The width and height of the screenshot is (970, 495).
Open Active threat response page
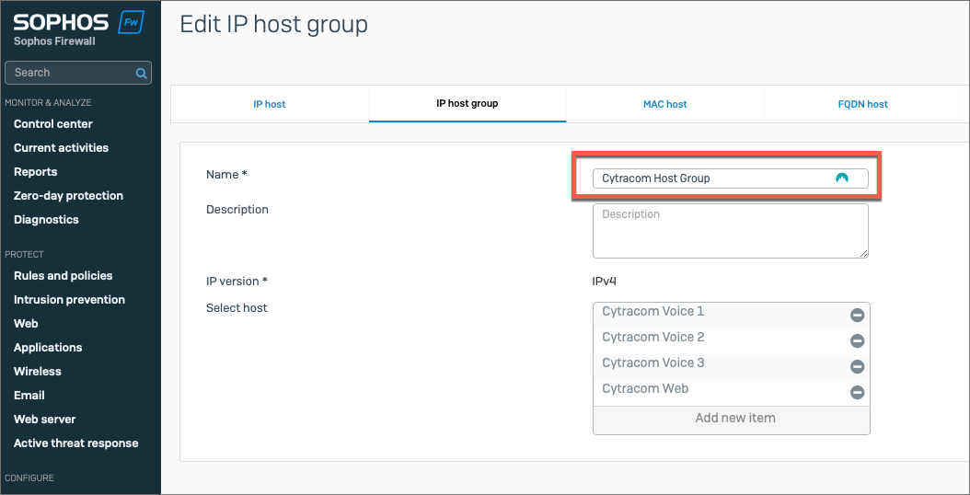coord(75,443)
